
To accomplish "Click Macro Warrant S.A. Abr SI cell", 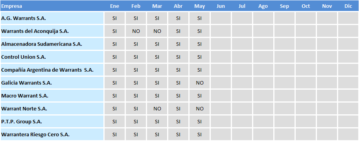I will coord(178,96).
